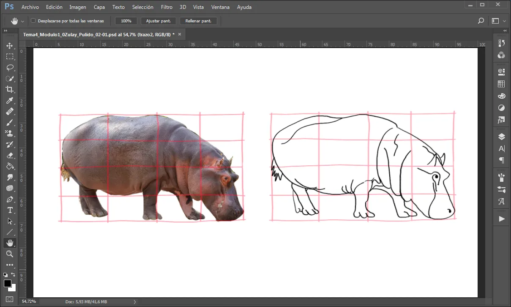The width and height of the screenshot is (511, 307).
Task: Click the 'Doc: 5,93 MB/41,6 MB' status text
Action: point(86,302)
